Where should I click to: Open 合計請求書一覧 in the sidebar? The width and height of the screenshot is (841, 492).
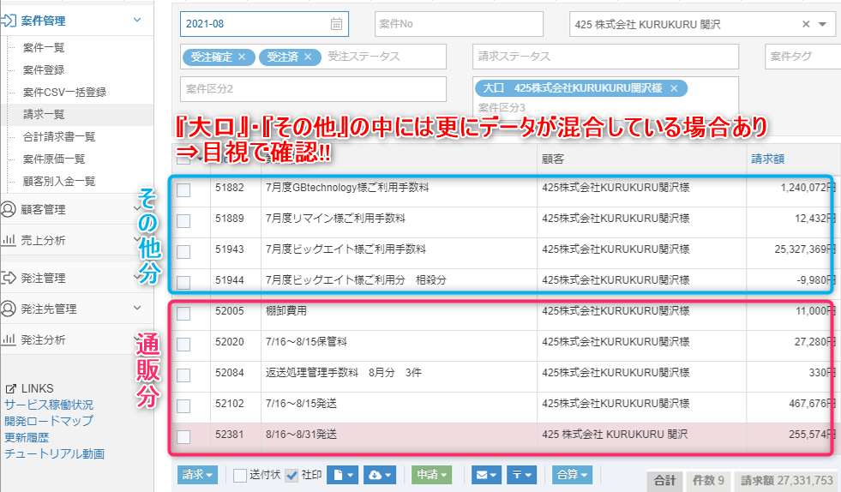click(x=59, y=137)
